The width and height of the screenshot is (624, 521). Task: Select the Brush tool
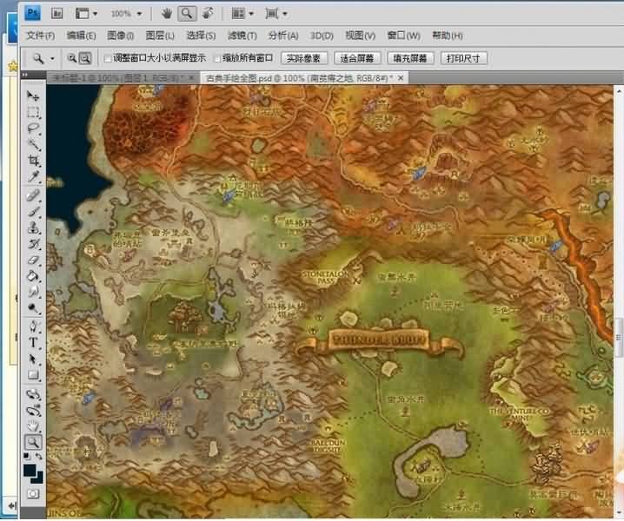click(33, 212)
